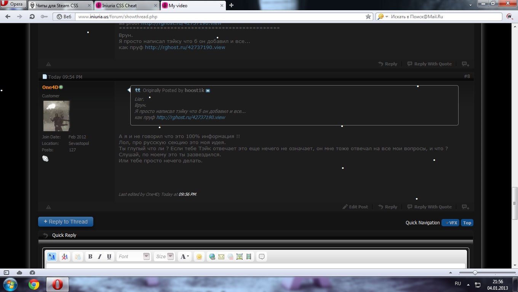Toggle bold formatting in quick reply
The width and height of the screenshot is (518, 292).
90,257
